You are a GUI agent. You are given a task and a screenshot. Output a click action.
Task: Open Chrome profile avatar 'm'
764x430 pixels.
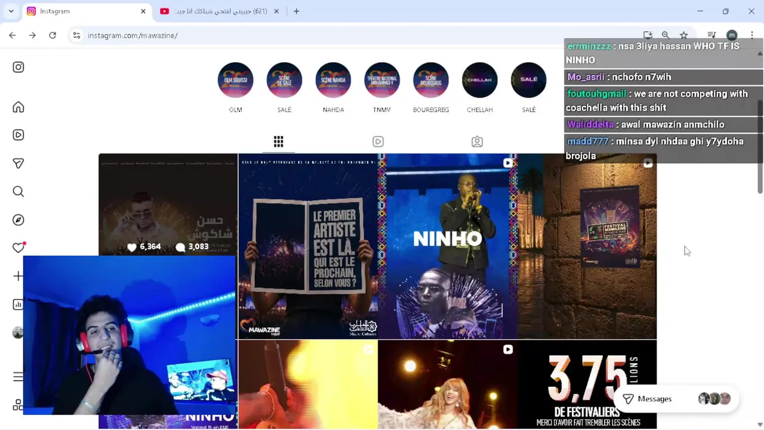tap(732, 35)
